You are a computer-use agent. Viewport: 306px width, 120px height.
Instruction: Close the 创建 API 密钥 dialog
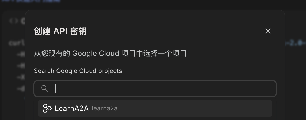(x=268, y=31)
